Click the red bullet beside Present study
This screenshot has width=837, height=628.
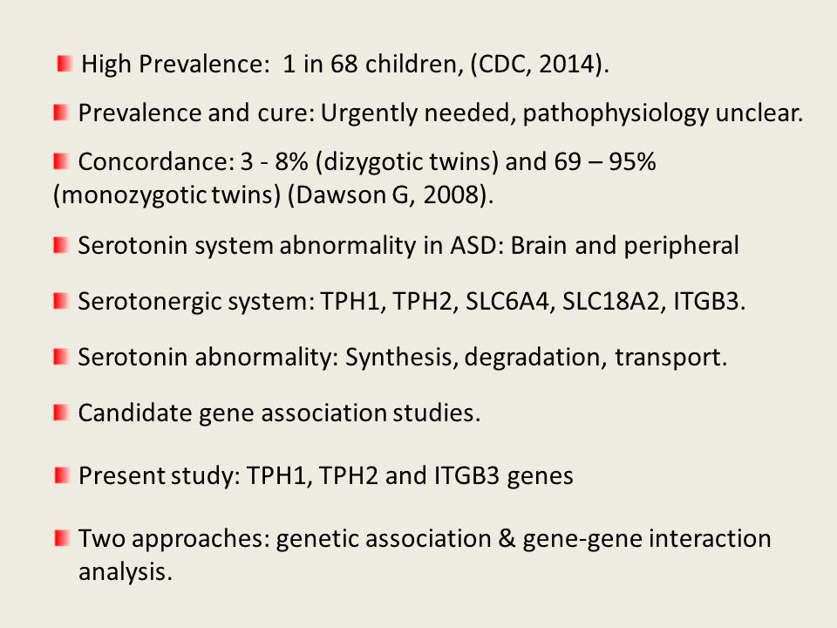pos(62,475)
